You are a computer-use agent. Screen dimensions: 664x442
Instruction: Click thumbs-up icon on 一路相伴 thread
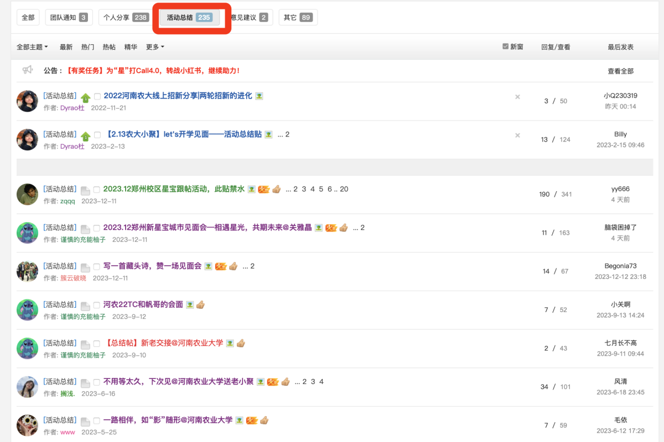pos(264,420)
